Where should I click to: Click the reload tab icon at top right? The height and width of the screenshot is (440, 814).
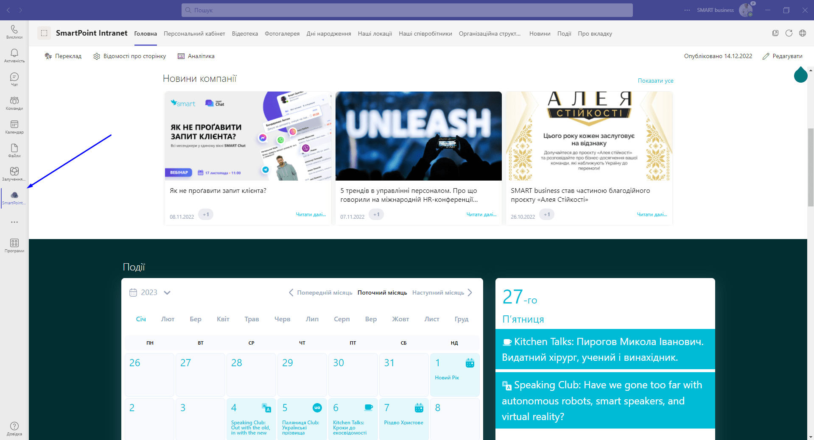pyautogui.click(x=789, y=33)
